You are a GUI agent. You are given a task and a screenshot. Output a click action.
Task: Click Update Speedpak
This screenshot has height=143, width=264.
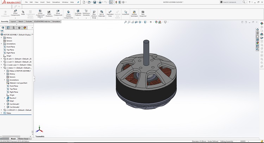point(134,14)
